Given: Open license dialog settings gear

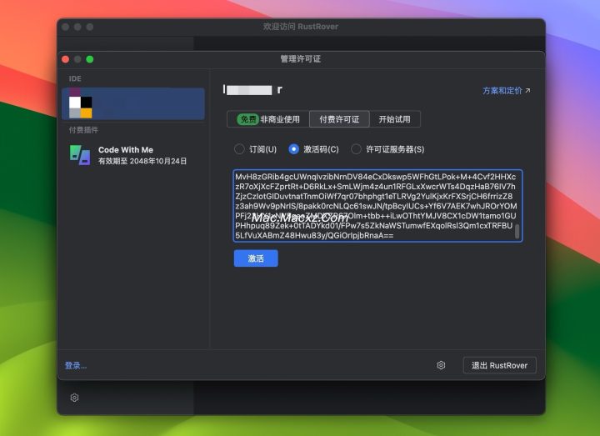Looking at the screenshot, I should point(441,365).
